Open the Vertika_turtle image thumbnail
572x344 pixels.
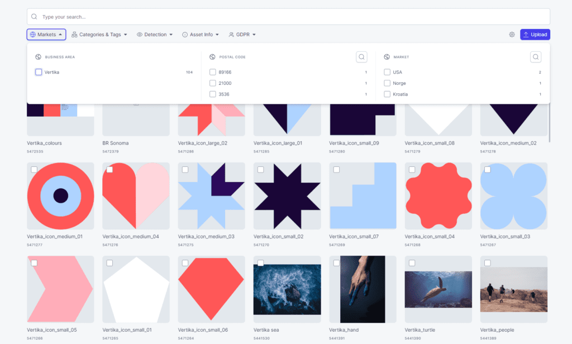[438, 289]
